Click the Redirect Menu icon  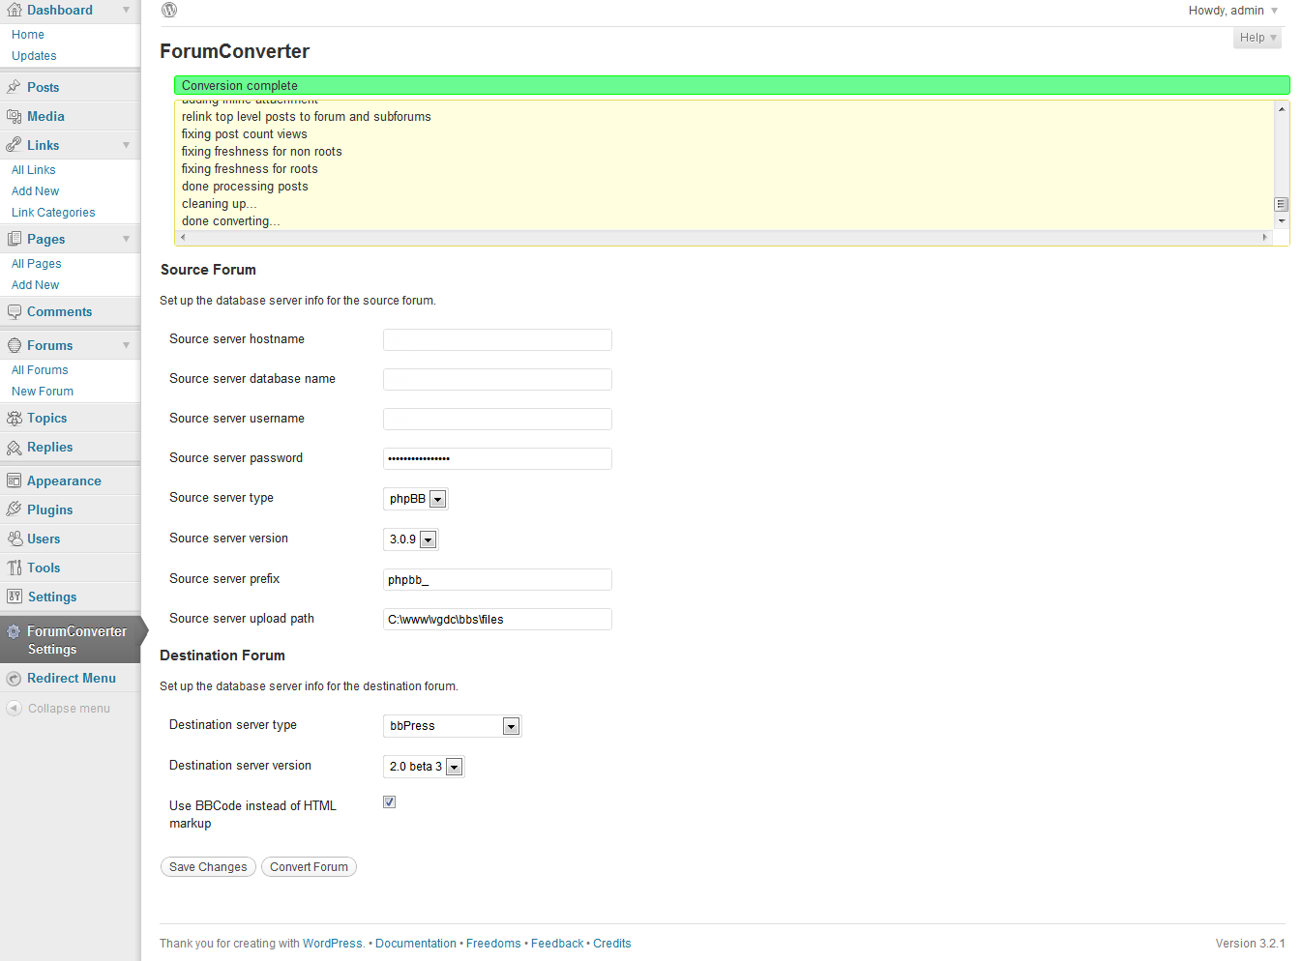tap(14, 679)
